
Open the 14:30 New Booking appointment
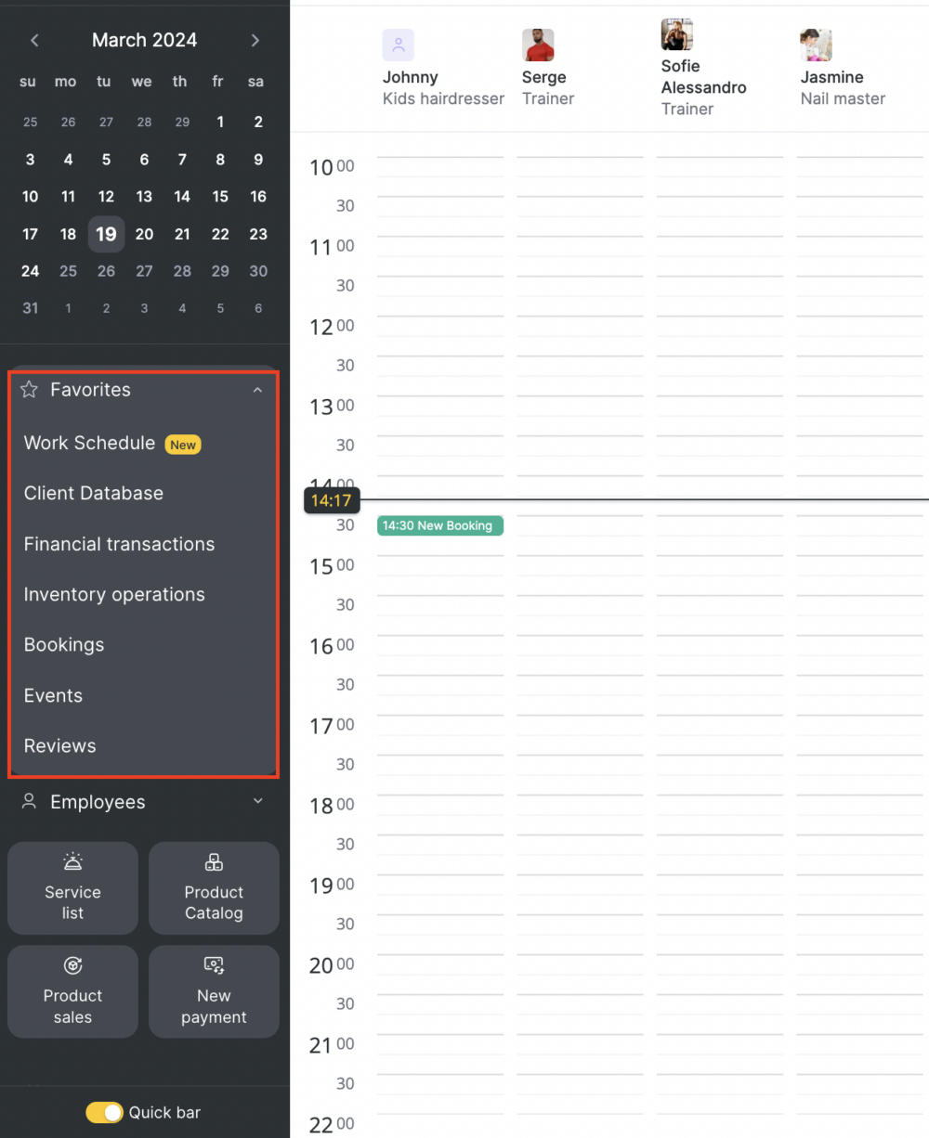[x=440, y=525]
